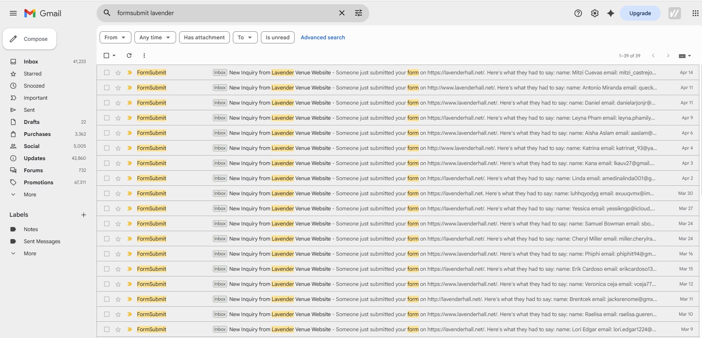The width and height of the screenshot is (702, 338).
Task: Compose a new email
Action: (x=30, y=39)
